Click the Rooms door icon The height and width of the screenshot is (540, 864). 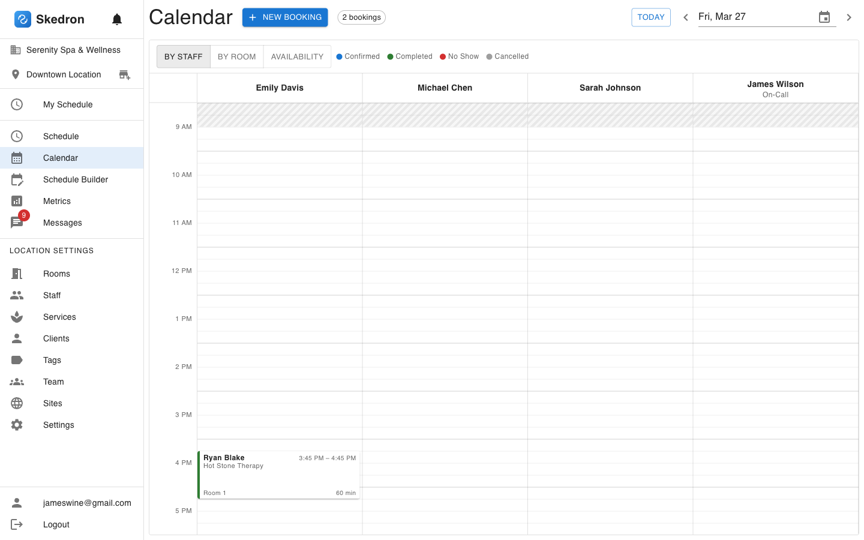17,274
